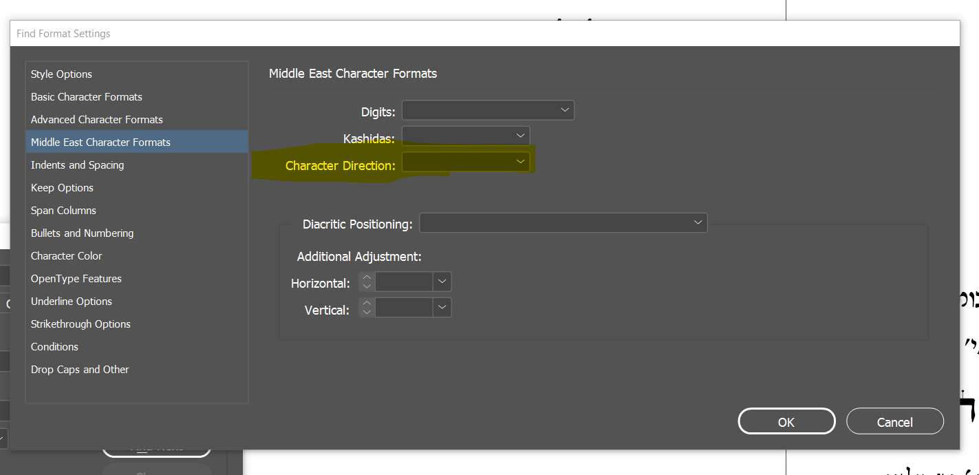979x475 pixels.
Task: Select Drop Caps and Other
Action: tap(80, 370)
